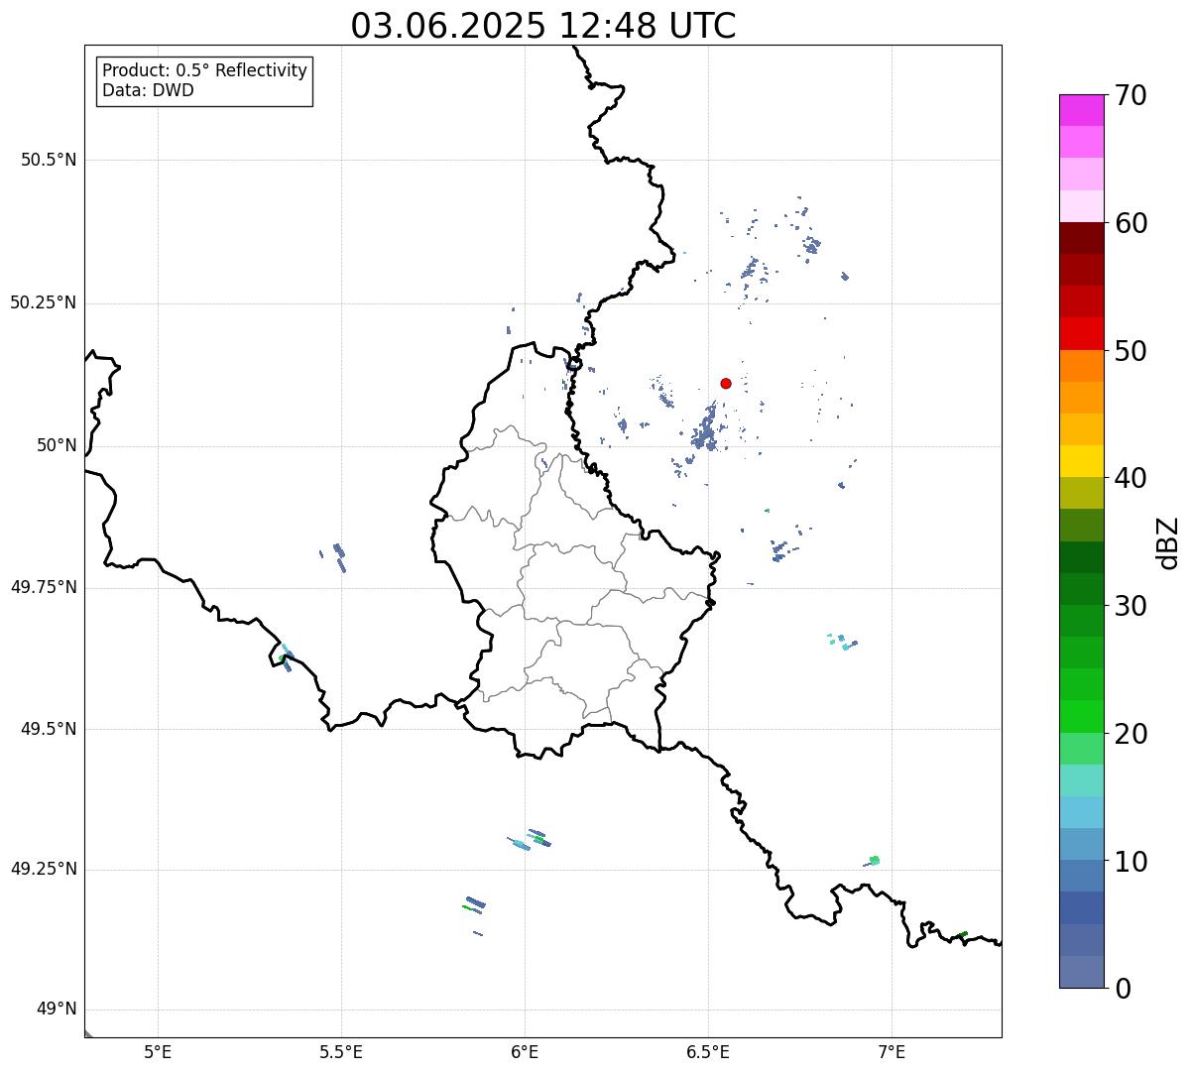Click the 49.25°N latitude label
Viewport: 1192px width, 1072px height.
point(43,869)
